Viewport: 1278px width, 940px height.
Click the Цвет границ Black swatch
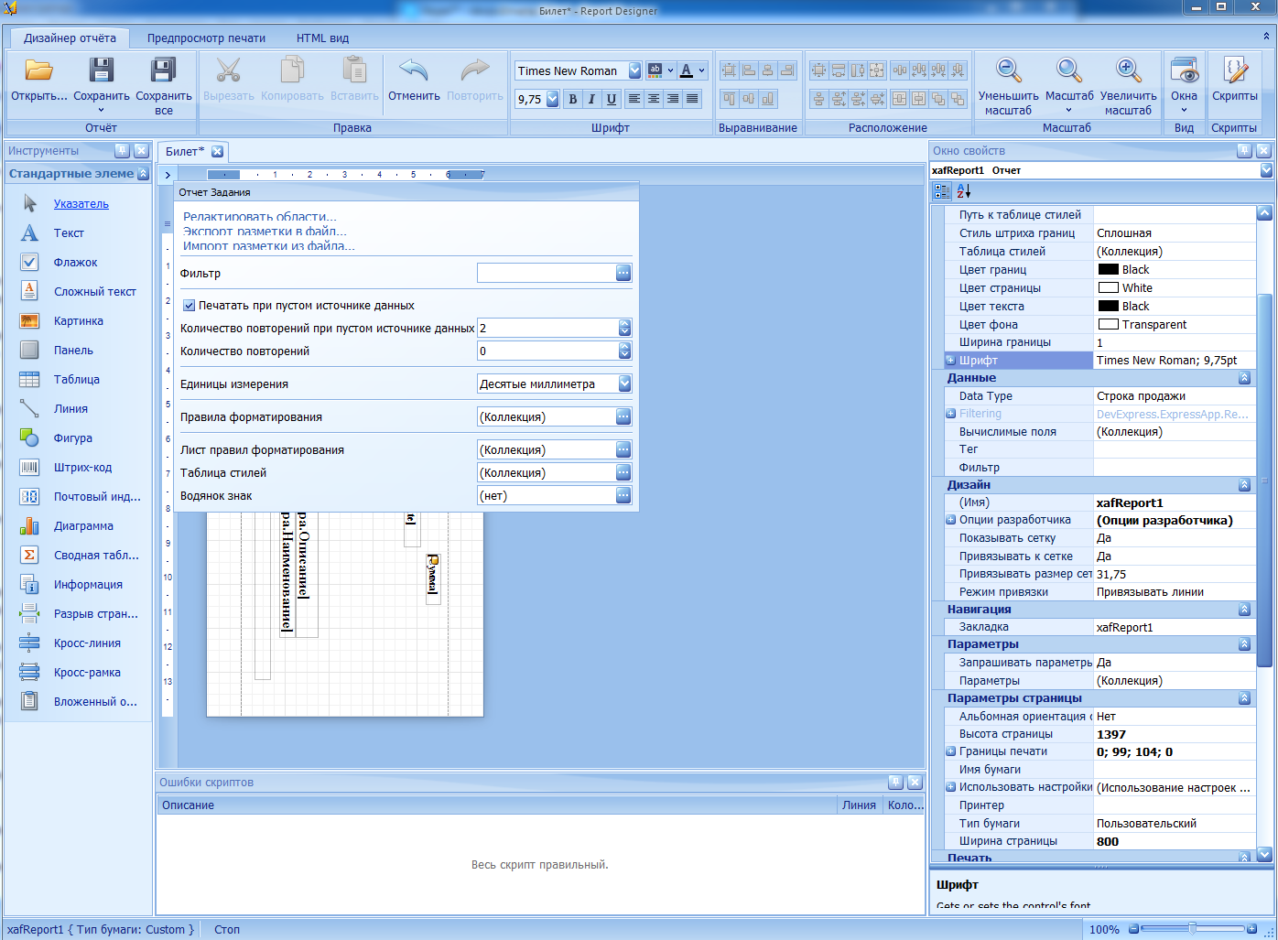pos(1109,270)
